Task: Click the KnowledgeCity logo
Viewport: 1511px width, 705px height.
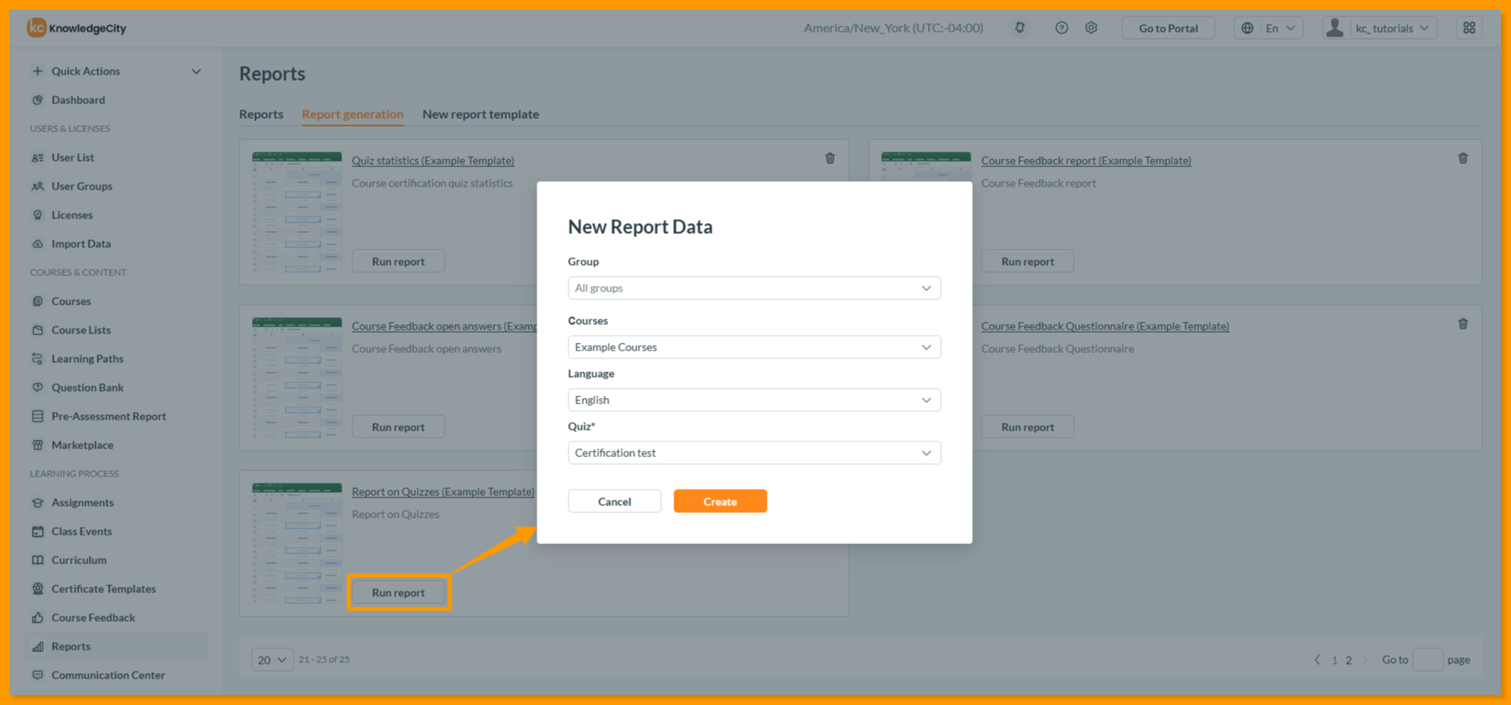Action: point(76,28)
